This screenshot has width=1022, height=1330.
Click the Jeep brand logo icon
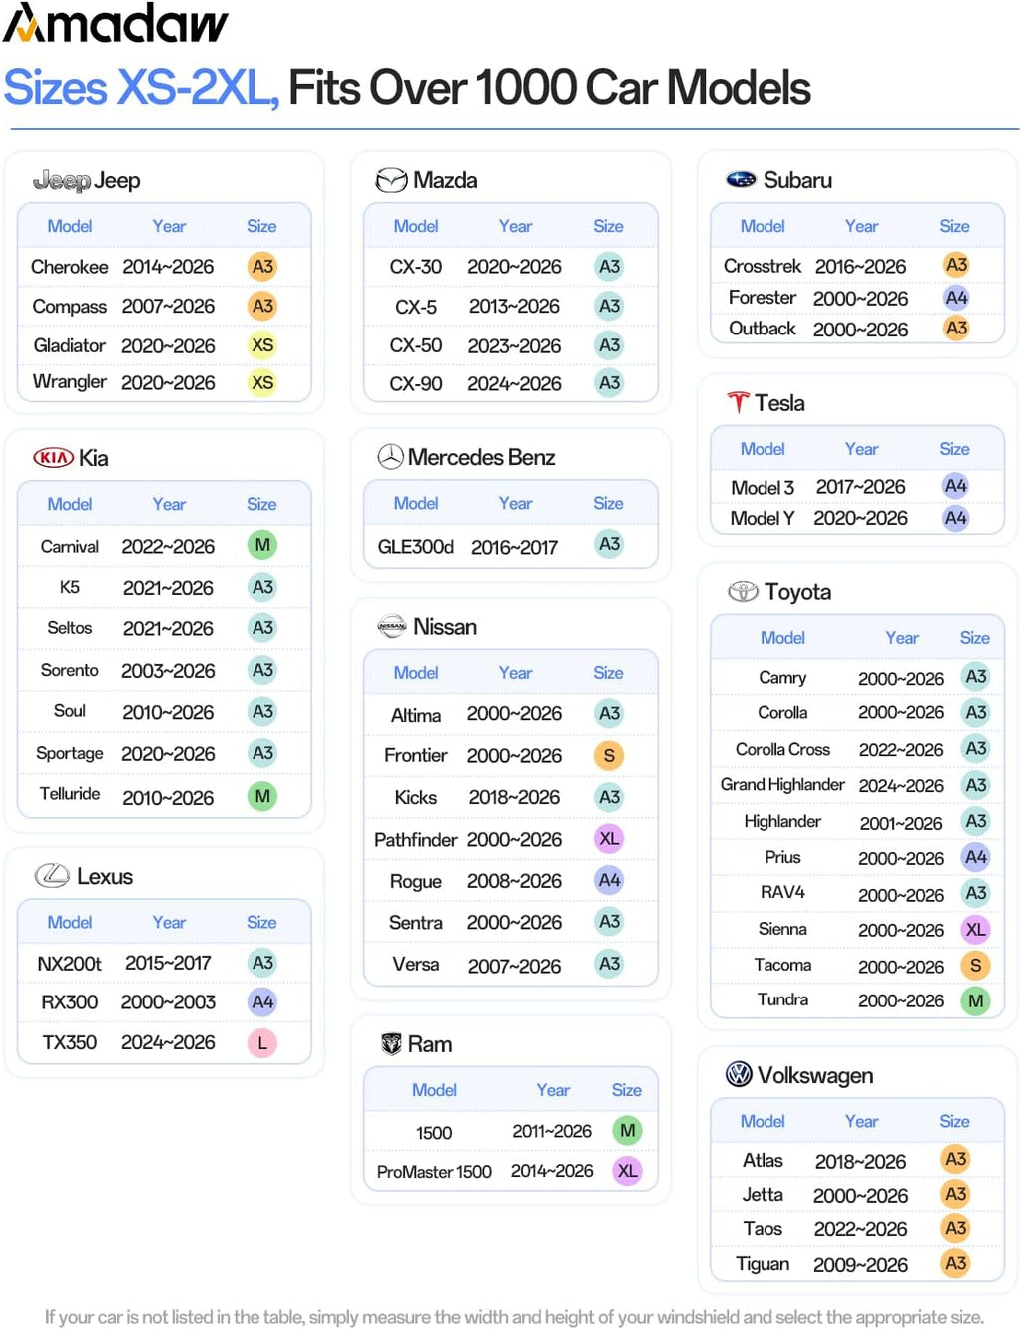point(61,181)
